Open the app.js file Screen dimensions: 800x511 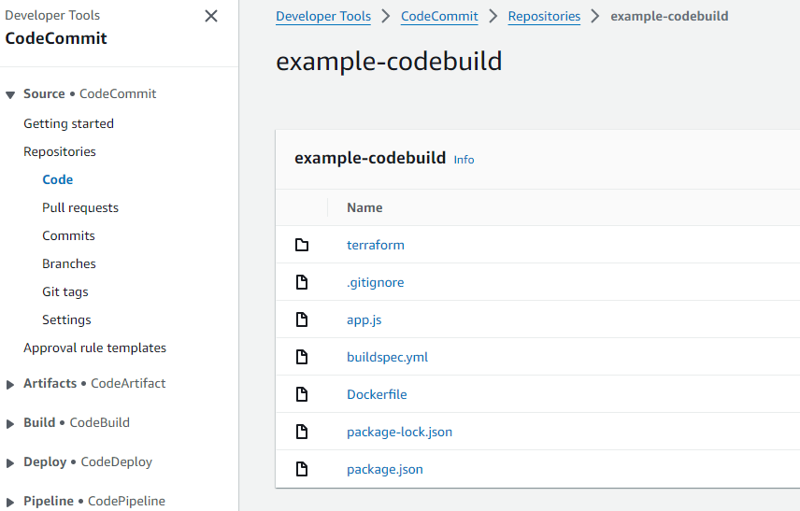364,319
